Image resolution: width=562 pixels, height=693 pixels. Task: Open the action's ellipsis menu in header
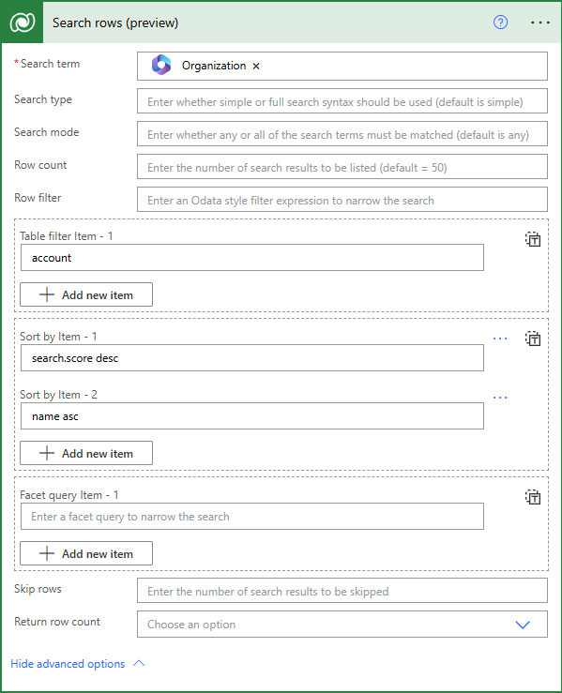540,23
